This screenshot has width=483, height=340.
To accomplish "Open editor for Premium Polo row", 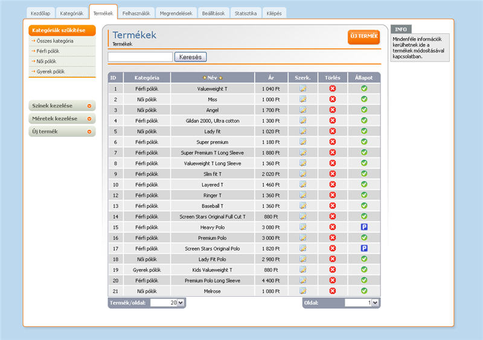I will tap(302, 238).
